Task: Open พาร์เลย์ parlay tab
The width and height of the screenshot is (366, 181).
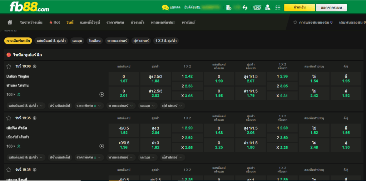Action: 188,23
